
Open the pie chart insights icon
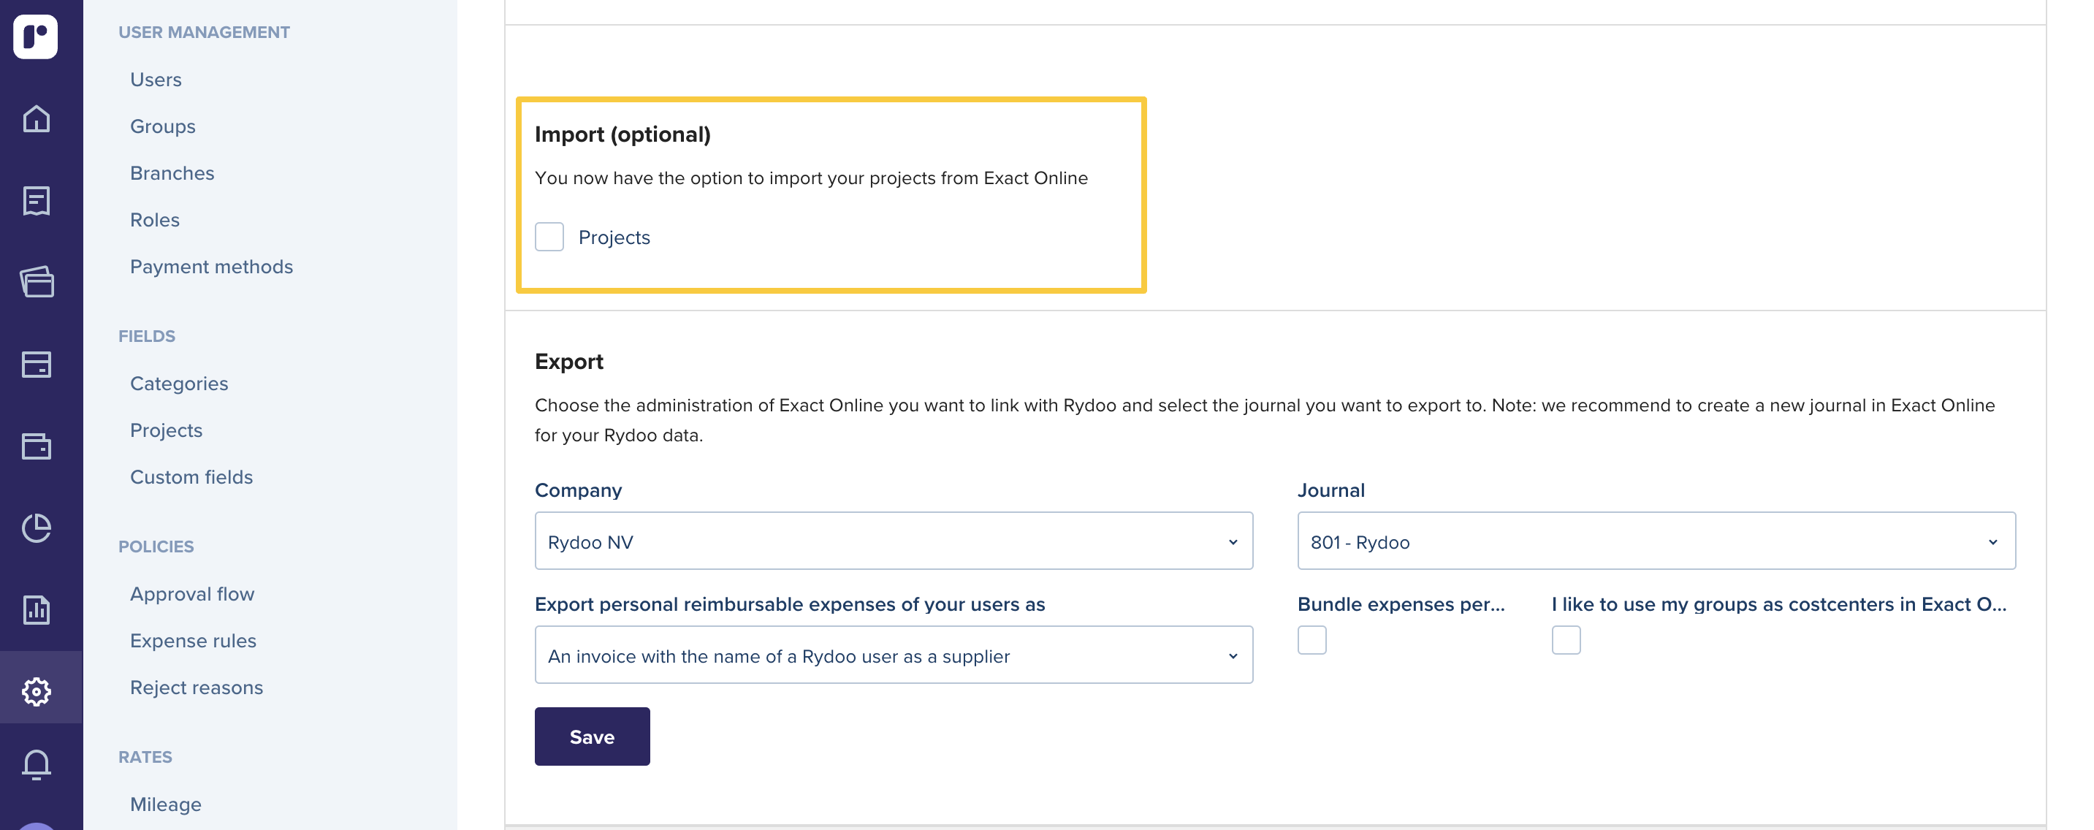click(36, 528)
